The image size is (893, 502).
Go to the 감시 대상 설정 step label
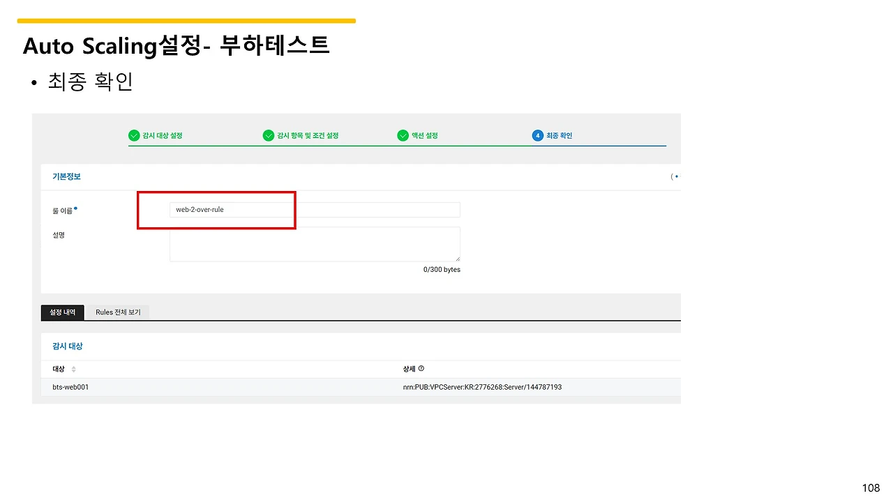(162, 135)
